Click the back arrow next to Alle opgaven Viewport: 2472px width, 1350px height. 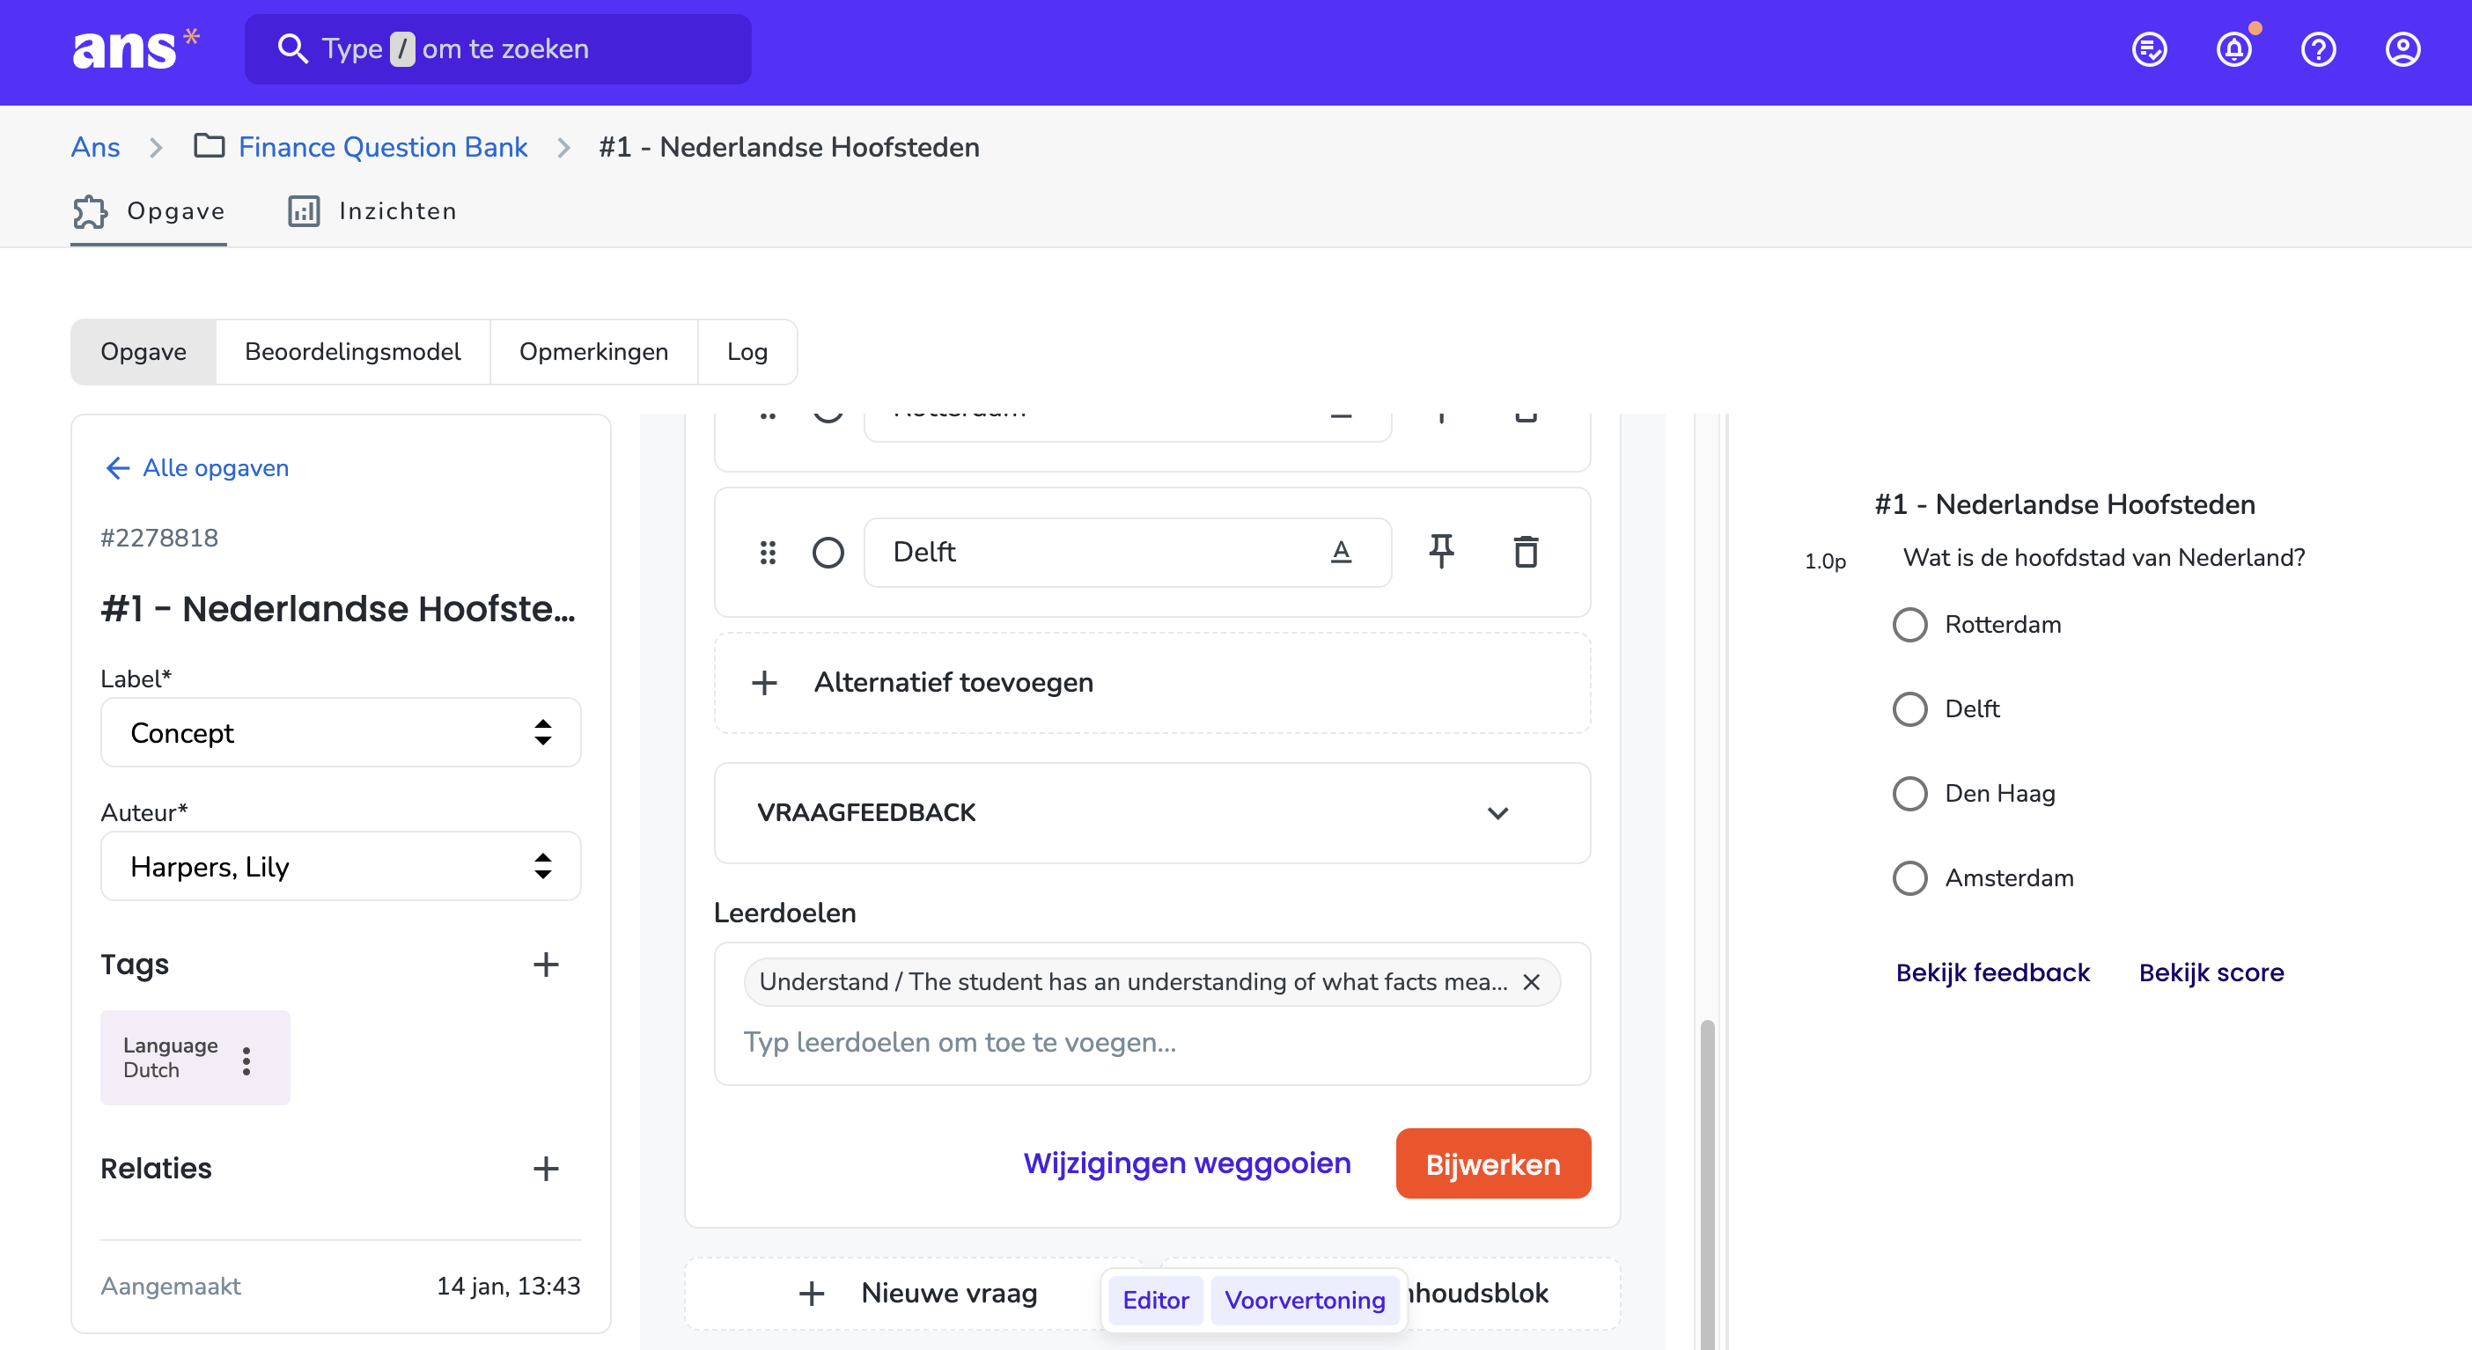click(117, 467)
